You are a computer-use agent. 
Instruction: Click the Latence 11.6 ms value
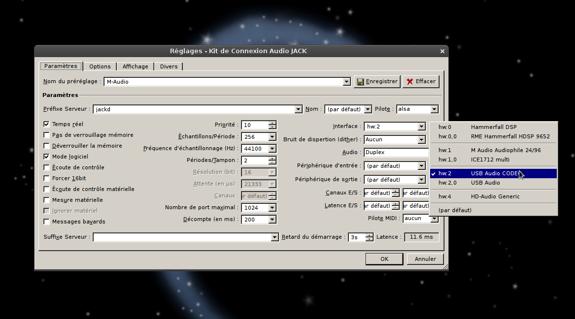point(421,237)
